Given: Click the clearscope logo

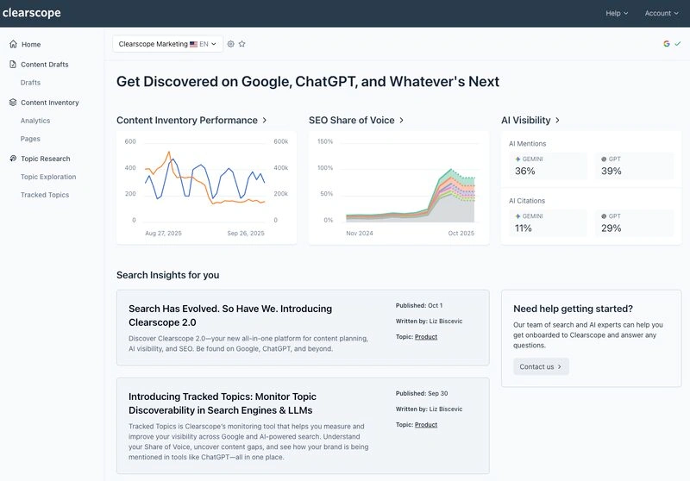Looking at the screenshot, I should click(x=32, y=13).
